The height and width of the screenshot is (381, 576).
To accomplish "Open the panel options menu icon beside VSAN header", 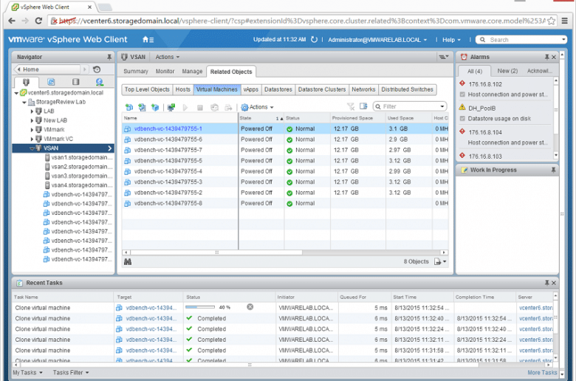I will click(x=444, y=57).
